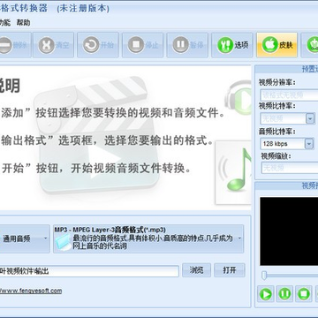Expand the 视频比特率 dropdown arrow

tap(310, 118)
